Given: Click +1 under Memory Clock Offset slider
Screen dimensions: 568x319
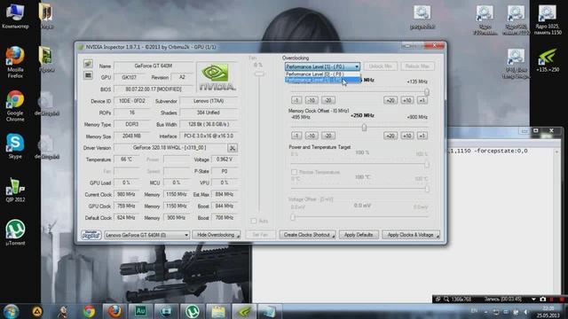Looking at the screenshot, I should (x=422, y=136).
